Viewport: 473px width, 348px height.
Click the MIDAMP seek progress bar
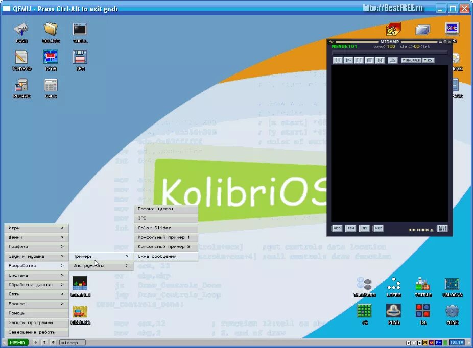pyautogui.click(x=389, y=52)
